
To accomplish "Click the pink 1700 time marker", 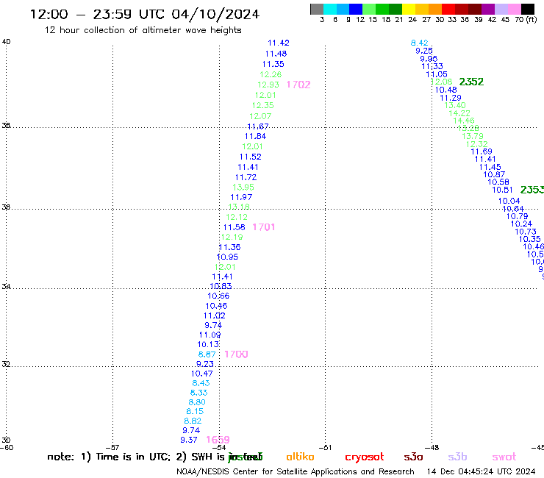I will click(236, 354).
